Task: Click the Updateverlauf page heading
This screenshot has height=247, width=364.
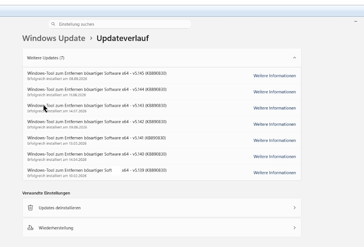Action: pyautogui.click(x=123, y=38)
